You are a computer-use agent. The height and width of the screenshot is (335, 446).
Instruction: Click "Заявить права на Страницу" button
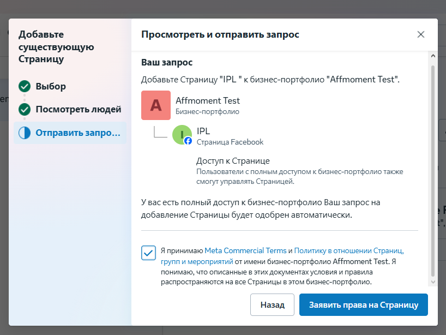click(363, 305)
